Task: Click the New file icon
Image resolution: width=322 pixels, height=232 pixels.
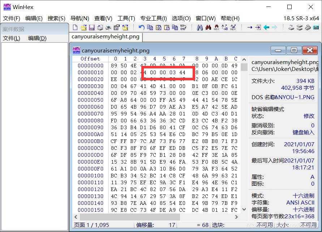Action: [75, 28]
